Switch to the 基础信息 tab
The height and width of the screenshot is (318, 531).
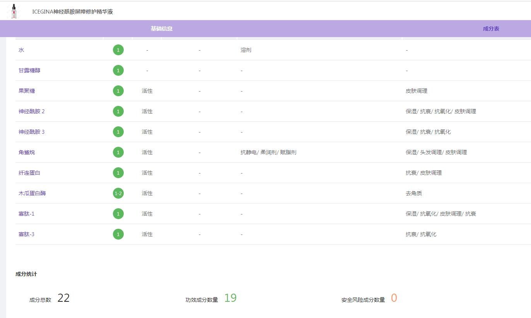pyautogui.click(x=162, y=29)
